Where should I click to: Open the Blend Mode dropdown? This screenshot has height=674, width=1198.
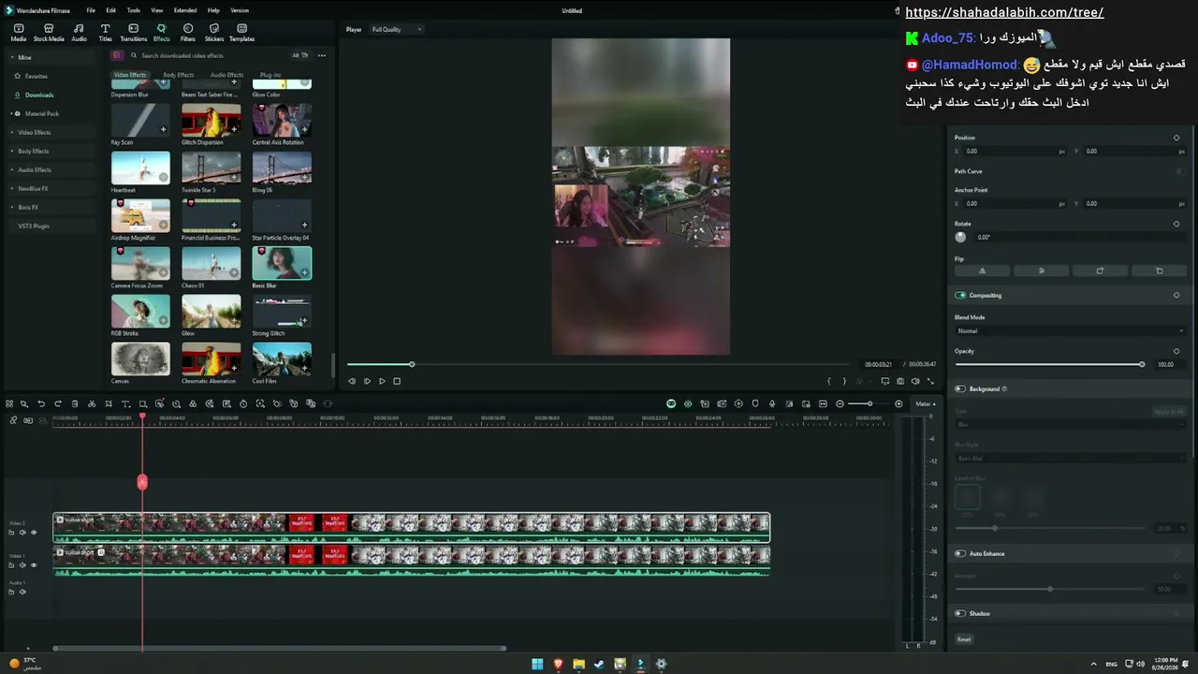click(1070, 330)
